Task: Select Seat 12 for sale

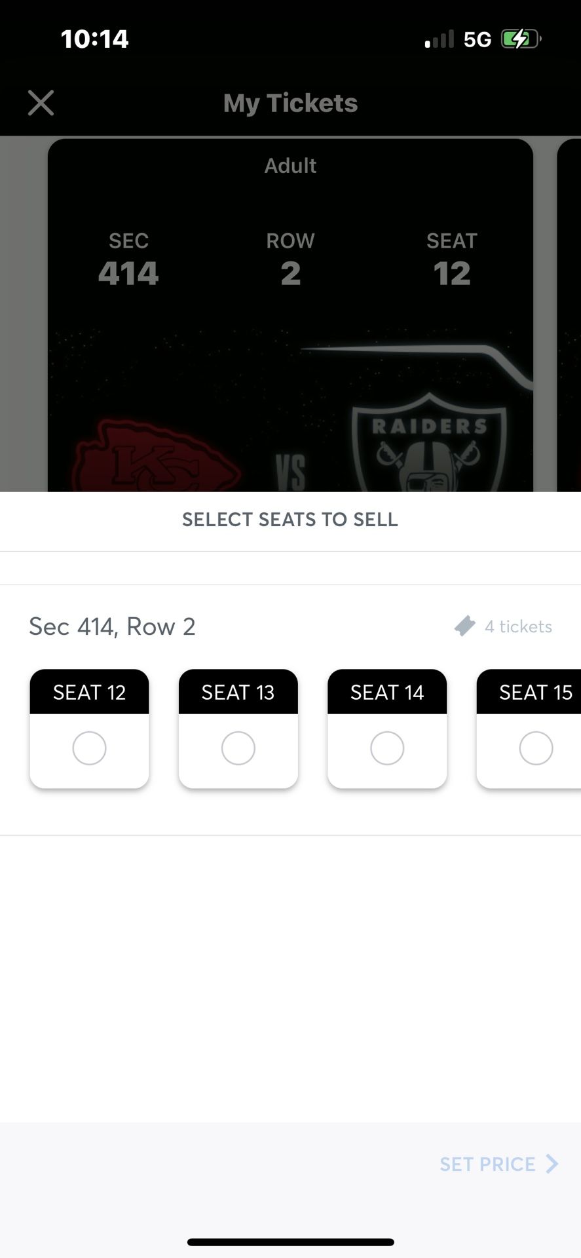Action: [89, 748]
